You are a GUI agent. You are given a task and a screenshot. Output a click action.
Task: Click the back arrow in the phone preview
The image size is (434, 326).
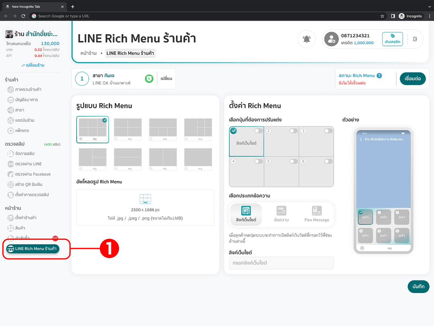pos(361,139)
